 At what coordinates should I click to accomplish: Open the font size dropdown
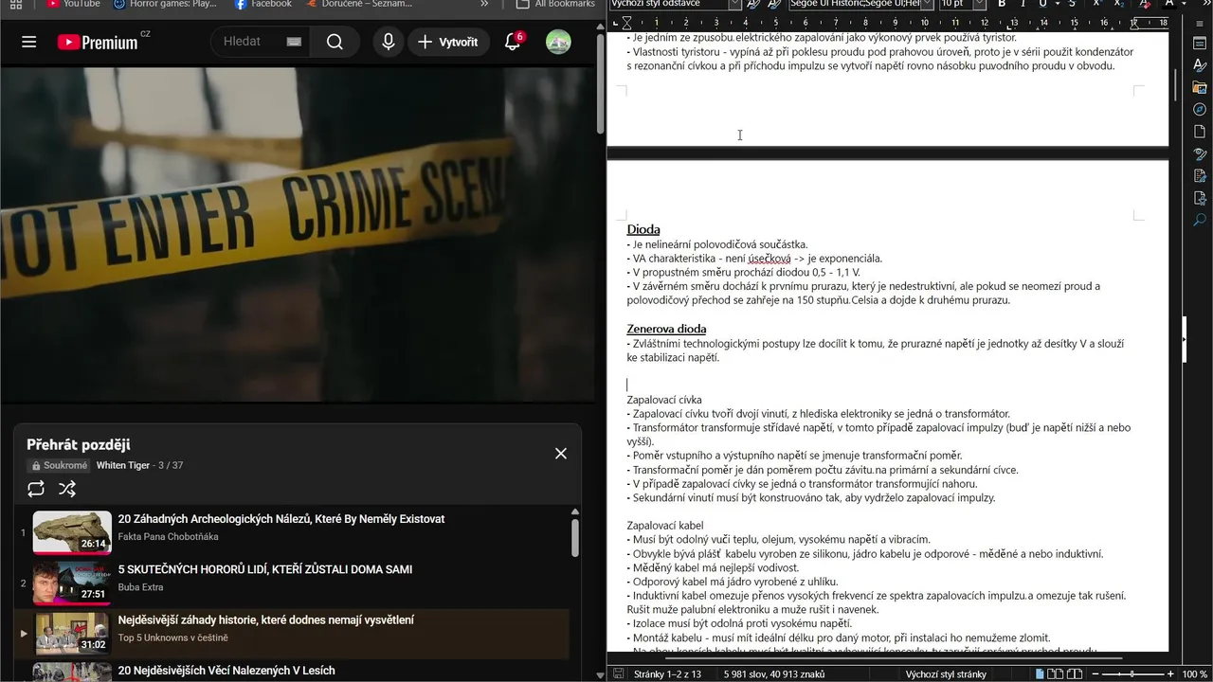pos(982,4)
